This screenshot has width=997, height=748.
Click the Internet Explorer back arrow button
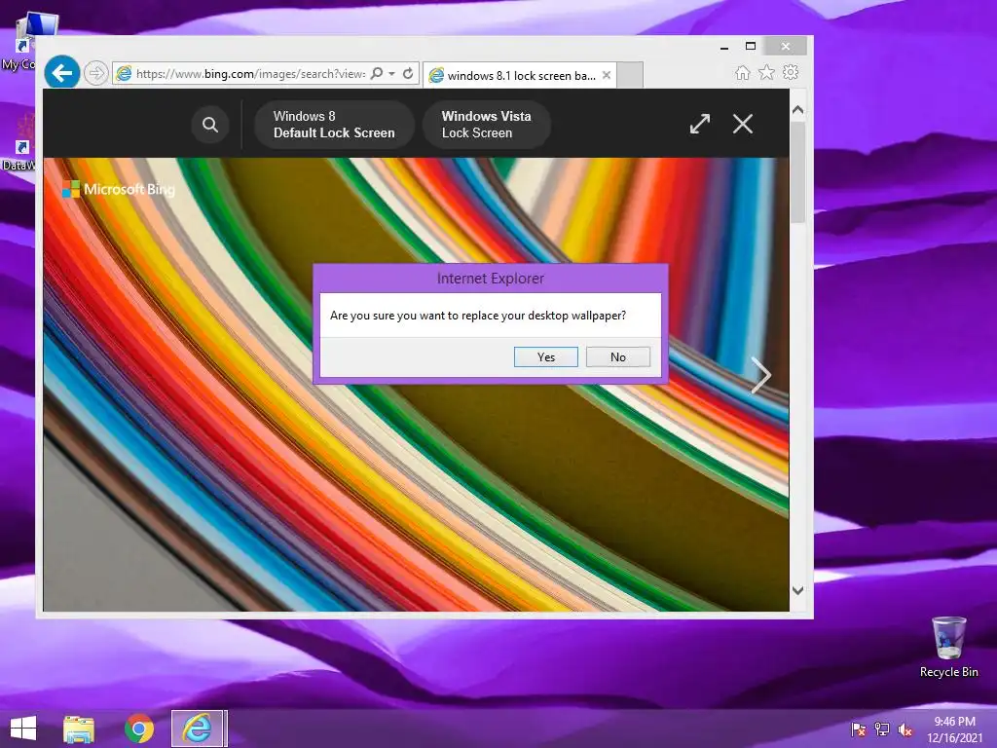pos(61,73)
